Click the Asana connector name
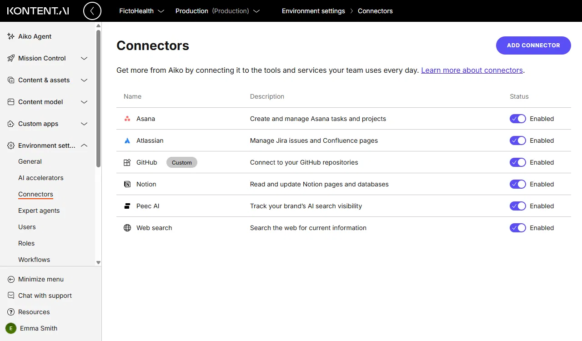The image size is (582, 341). point(145,119)
